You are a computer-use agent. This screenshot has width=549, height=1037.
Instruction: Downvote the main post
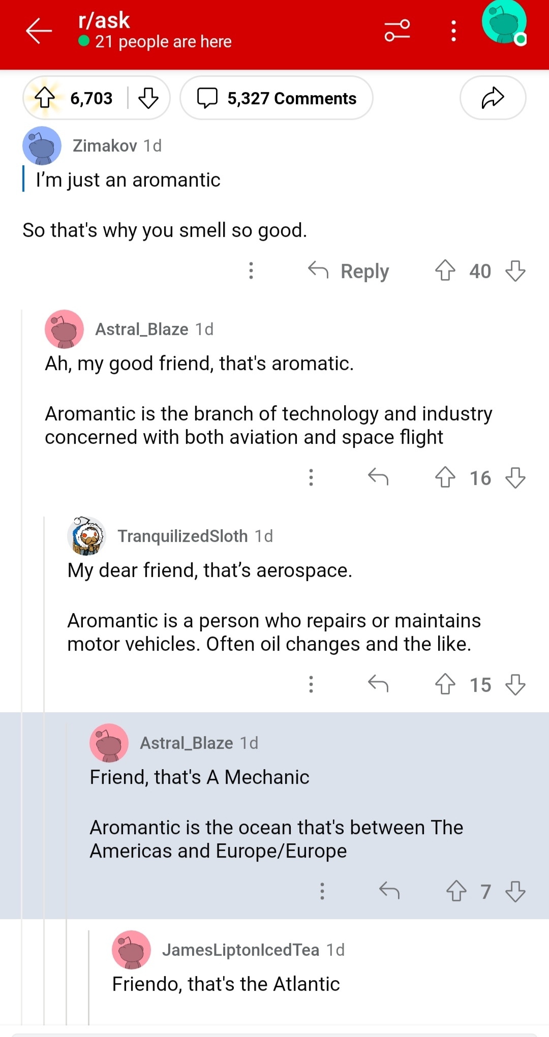pyautogui.click(x=148, y=98)
